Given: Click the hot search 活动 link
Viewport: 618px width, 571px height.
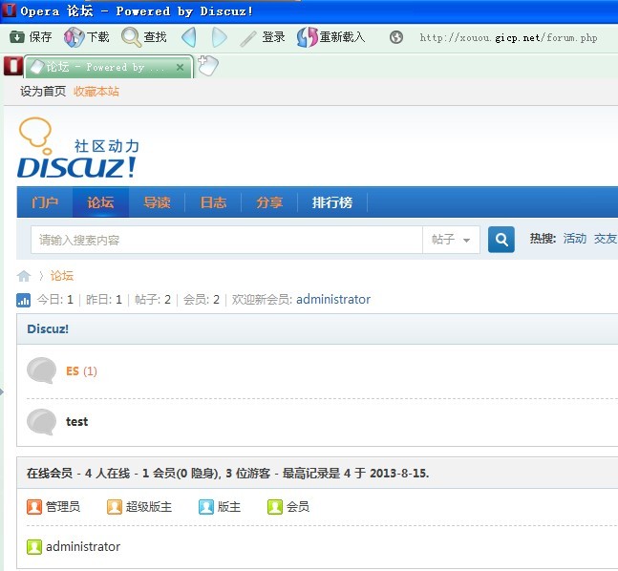Looking at the screenshot, I should 575,239.
